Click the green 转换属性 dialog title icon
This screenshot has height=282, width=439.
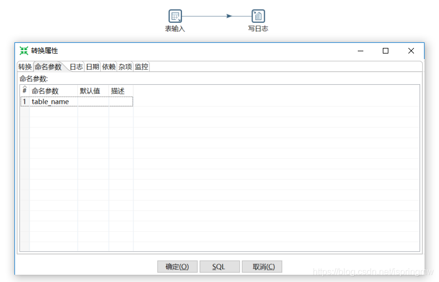point(24,51)
